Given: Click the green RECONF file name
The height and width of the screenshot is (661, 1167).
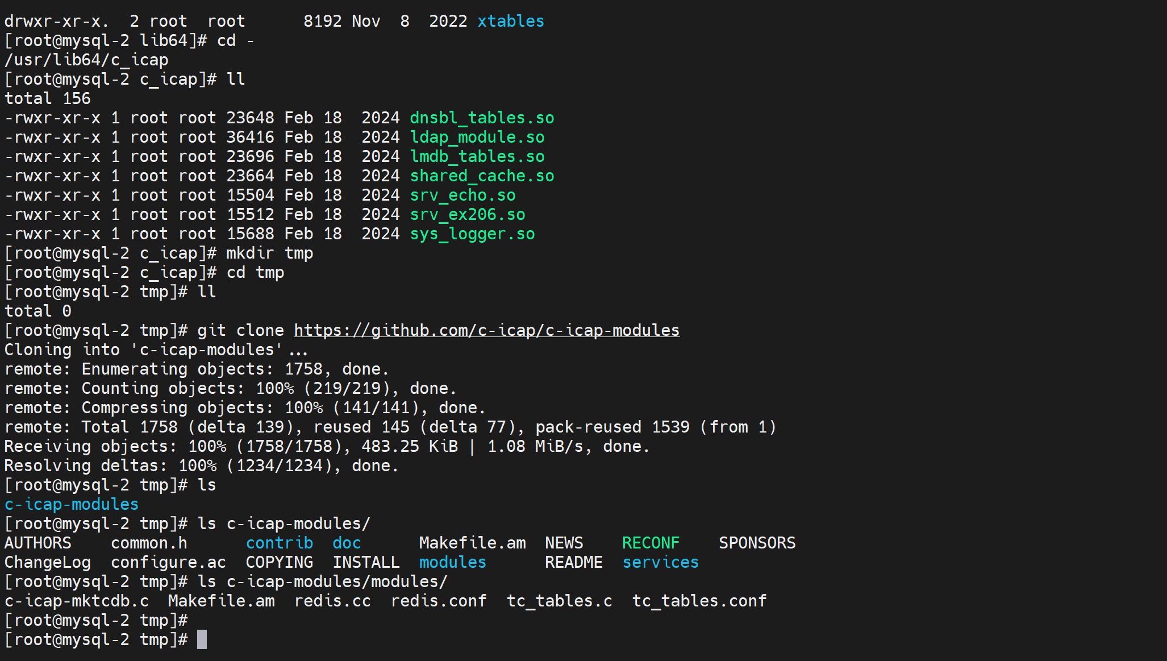Looking at the screenshot, I should pyautogui.click(x=651, y=543).
